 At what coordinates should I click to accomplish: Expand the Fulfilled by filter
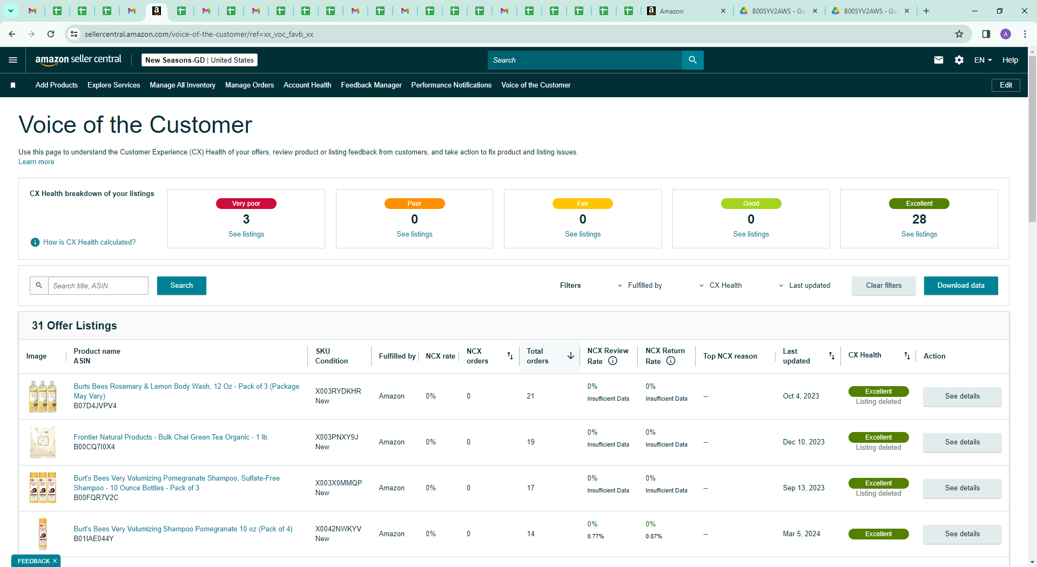[640, 286]
